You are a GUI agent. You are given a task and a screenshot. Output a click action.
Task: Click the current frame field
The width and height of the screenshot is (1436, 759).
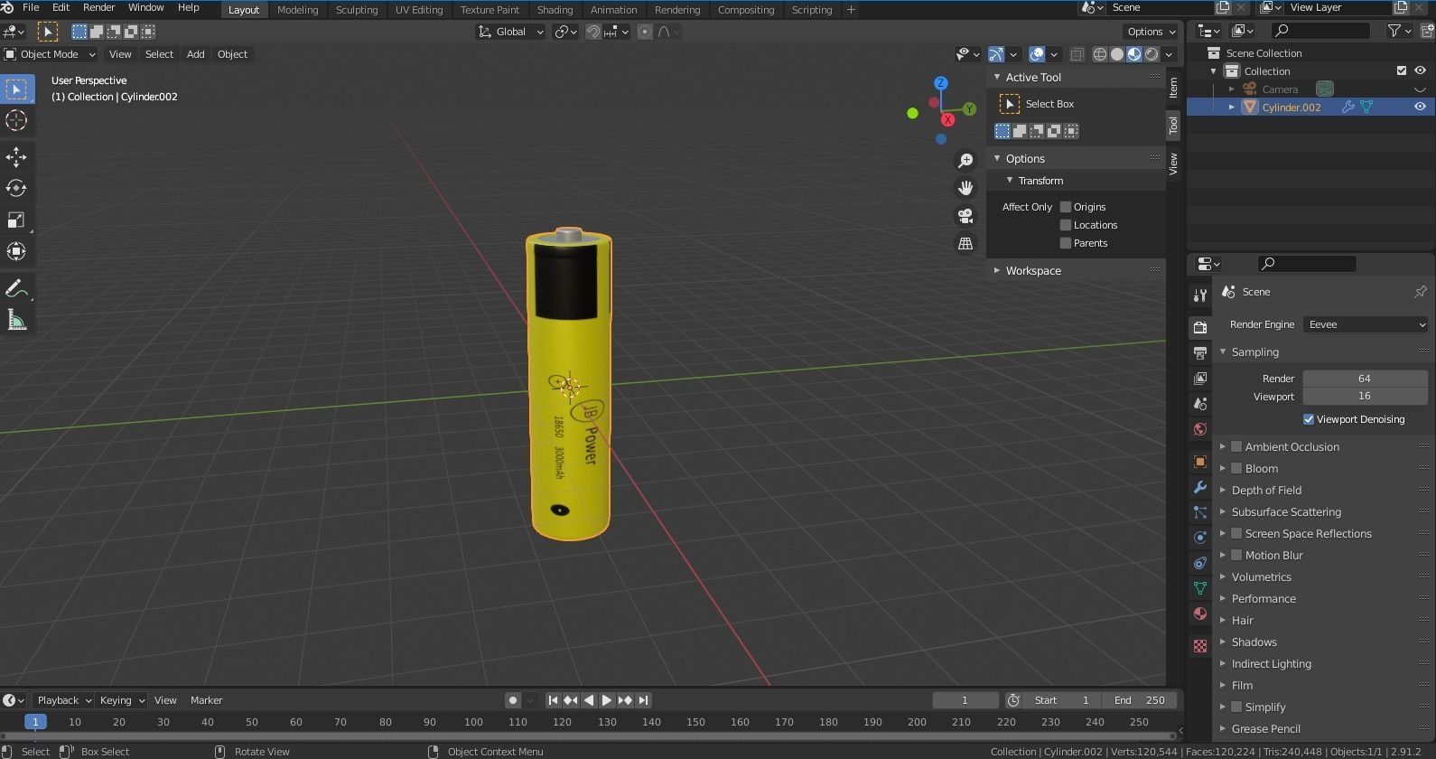point(965,700)
